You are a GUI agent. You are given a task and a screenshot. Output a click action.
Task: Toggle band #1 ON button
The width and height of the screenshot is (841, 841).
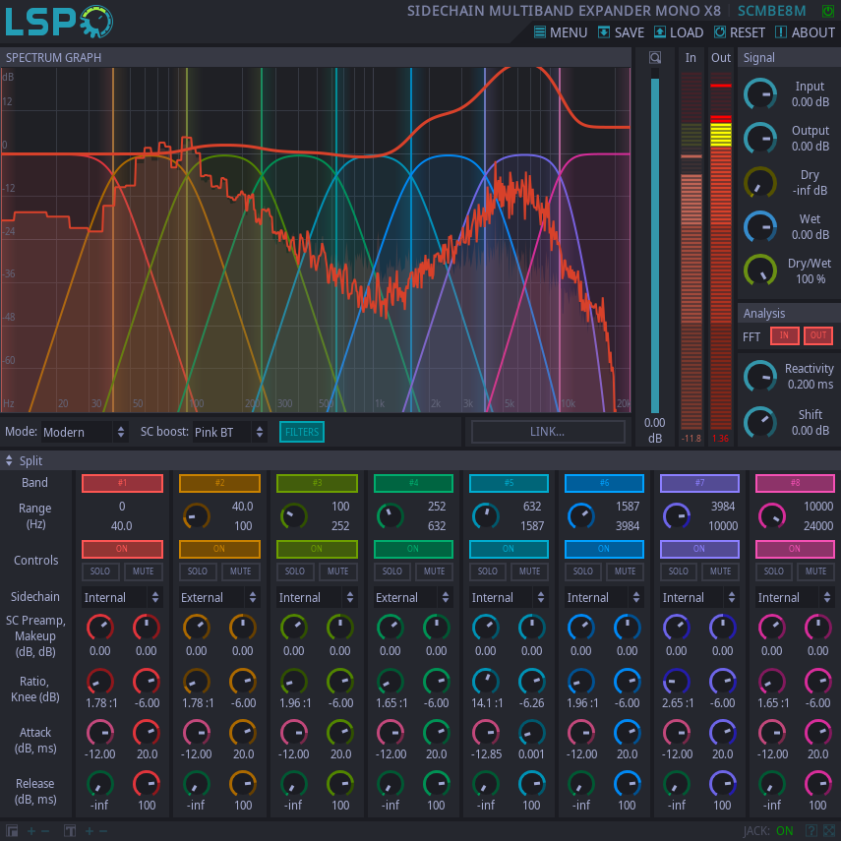(122, 549)
